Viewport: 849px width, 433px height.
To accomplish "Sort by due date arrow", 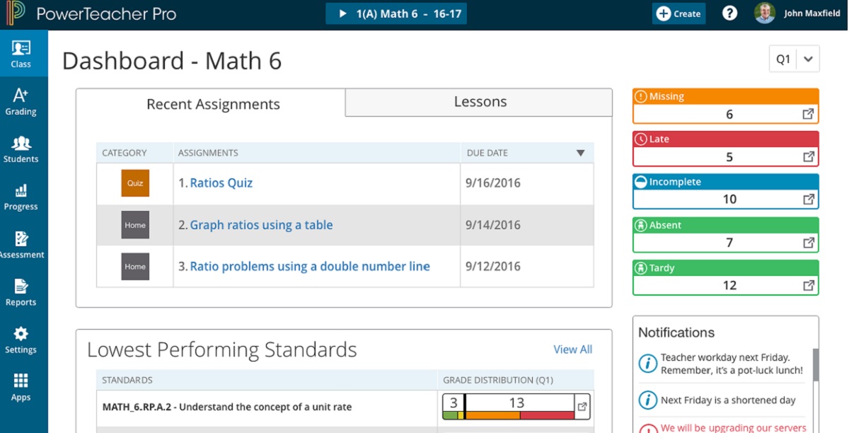I will (x=580, y=153).
